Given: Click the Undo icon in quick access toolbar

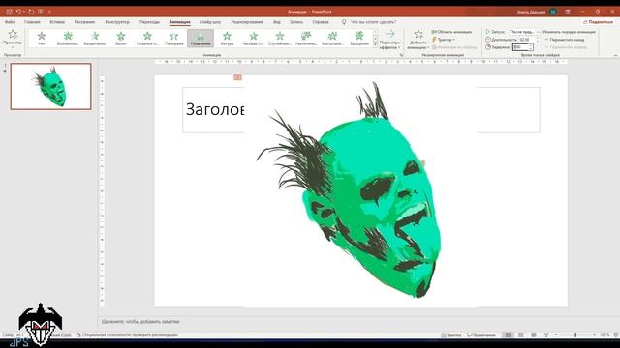Looking at the screenshot, I should pyautogui.click(x=18, y=12).
